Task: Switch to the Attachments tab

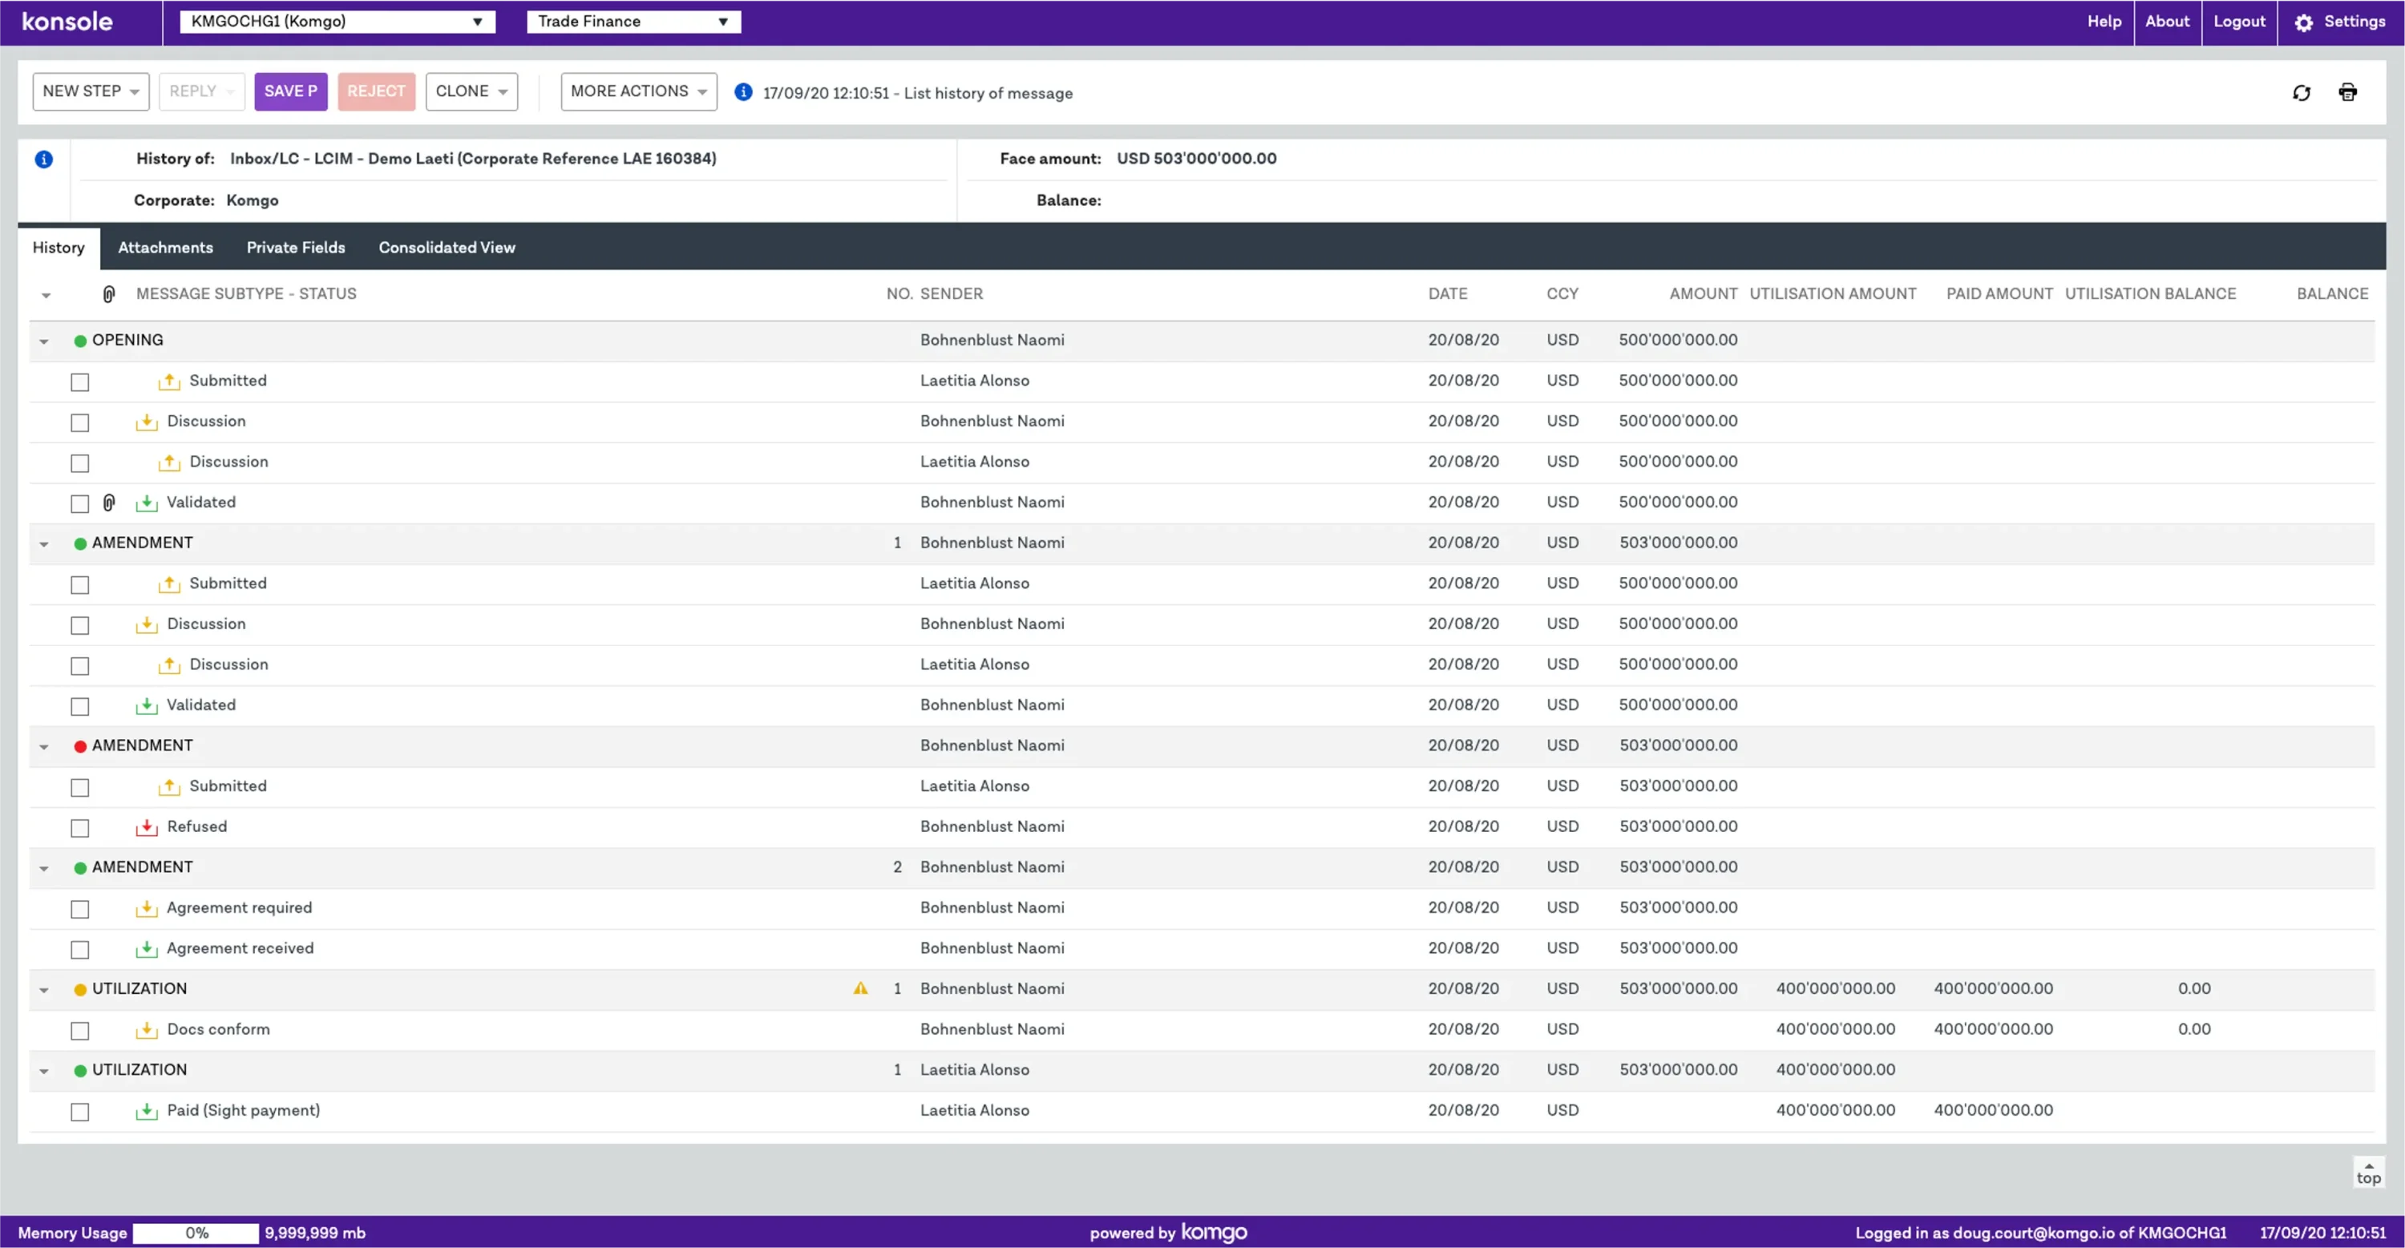Action: [165, 248]
